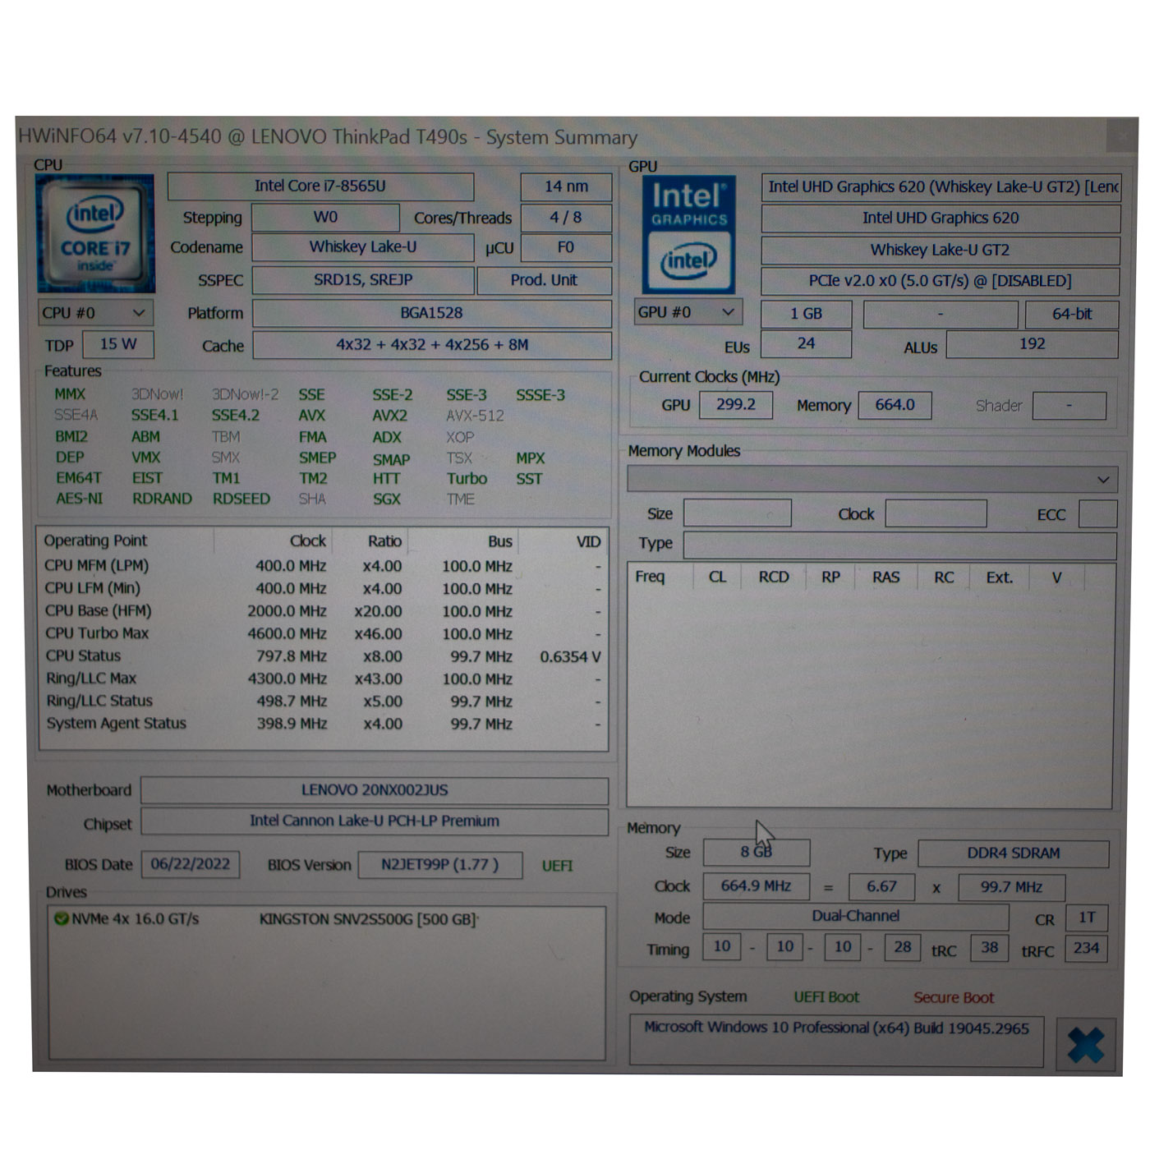Select the CPU Turbo Max row

point(323,633)
